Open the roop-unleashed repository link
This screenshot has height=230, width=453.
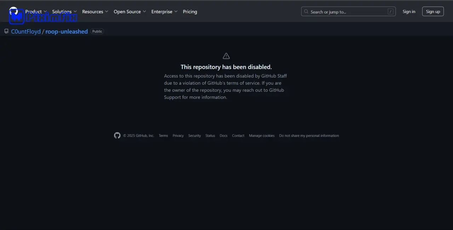tap(67, 31)
